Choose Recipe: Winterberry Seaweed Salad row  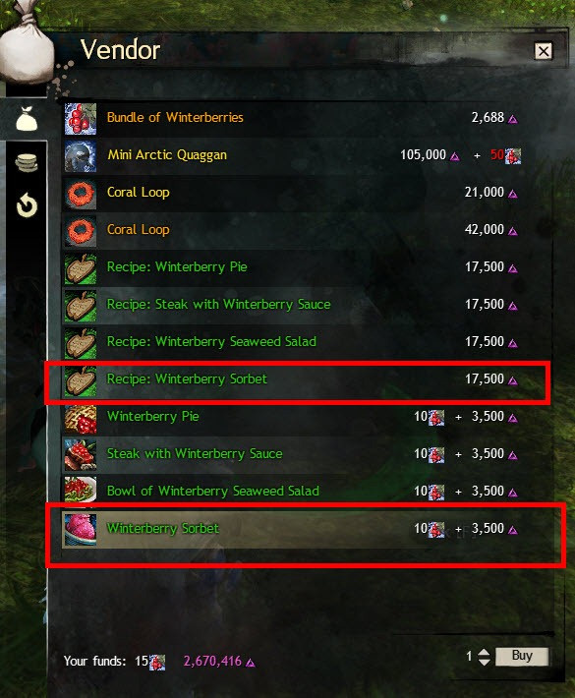pyautogui.click(x=307, y=343)
